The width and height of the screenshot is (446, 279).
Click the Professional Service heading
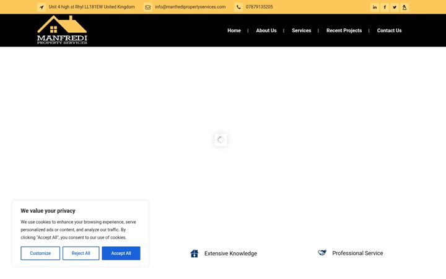357,253
